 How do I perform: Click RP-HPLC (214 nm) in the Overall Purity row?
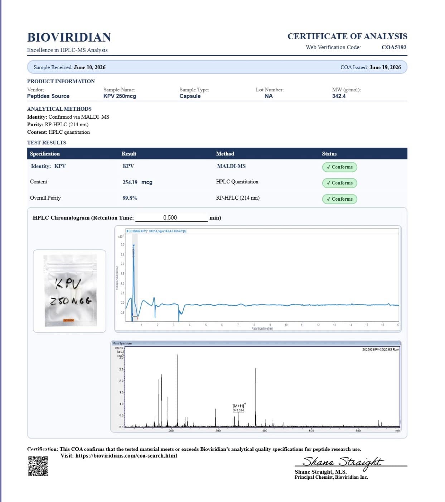tap(238, 198)
